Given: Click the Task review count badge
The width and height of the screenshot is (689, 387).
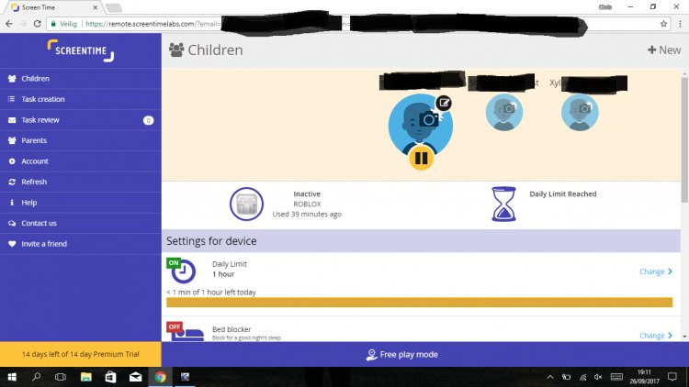Looking at the screenshot, I should click(x=149, y=120).
